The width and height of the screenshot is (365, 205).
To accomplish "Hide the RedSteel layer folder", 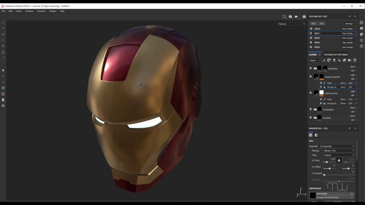I will (311, 118).
